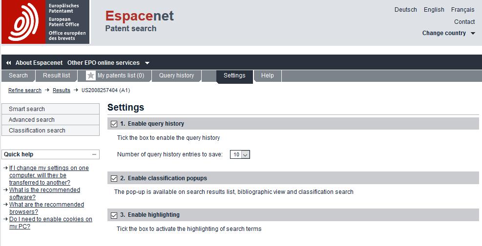This screenshot has width=482, height=246.
Task: Click the '3. Enable highlighting' heading
Action: 150,215
